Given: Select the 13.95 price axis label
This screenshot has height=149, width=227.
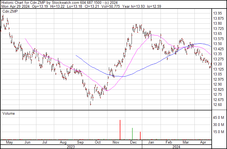Looking at the screenshot, I should [x=217, y=13].
